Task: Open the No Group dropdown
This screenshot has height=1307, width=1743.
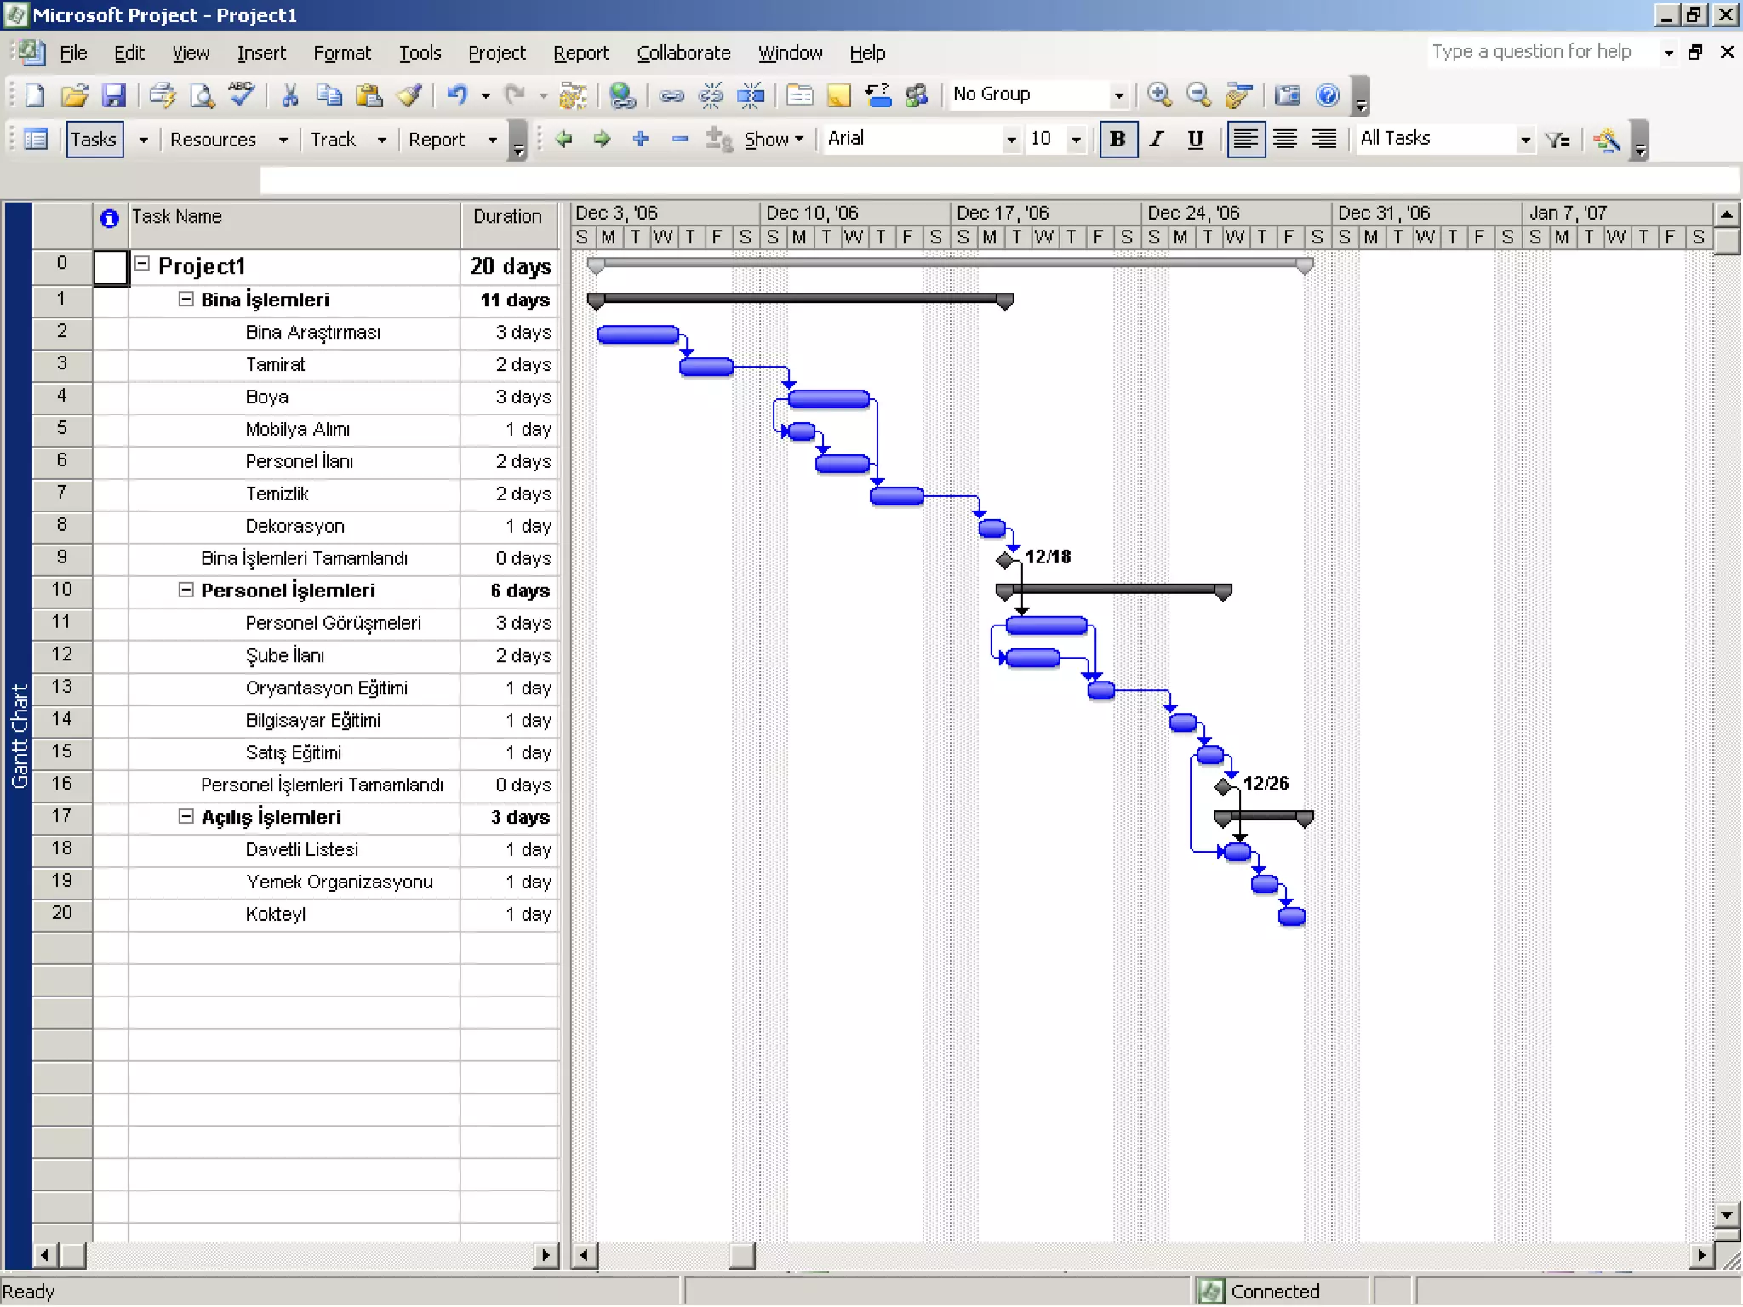Action: (x=1118, y=95)
